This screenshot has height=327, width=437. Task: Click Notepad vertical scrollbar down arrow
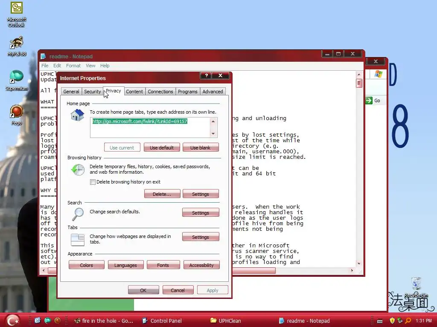click(x=359, y=263)
